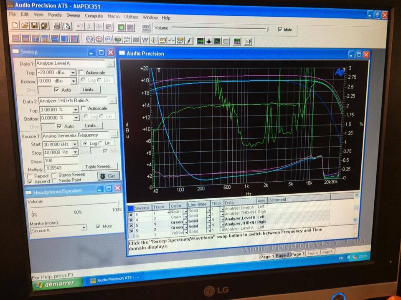
Task: Click the Save floppy disk icon
Action: pos(35,26)
